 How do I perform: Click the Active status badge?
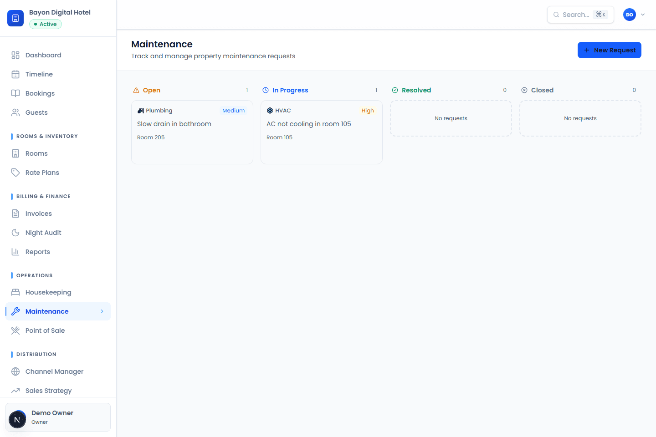(x=46, y=24)
